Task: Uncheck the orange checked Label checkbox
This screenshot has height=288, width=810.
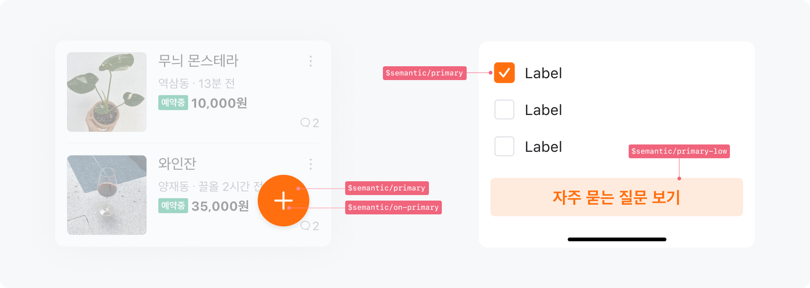Action: point(504,73)
